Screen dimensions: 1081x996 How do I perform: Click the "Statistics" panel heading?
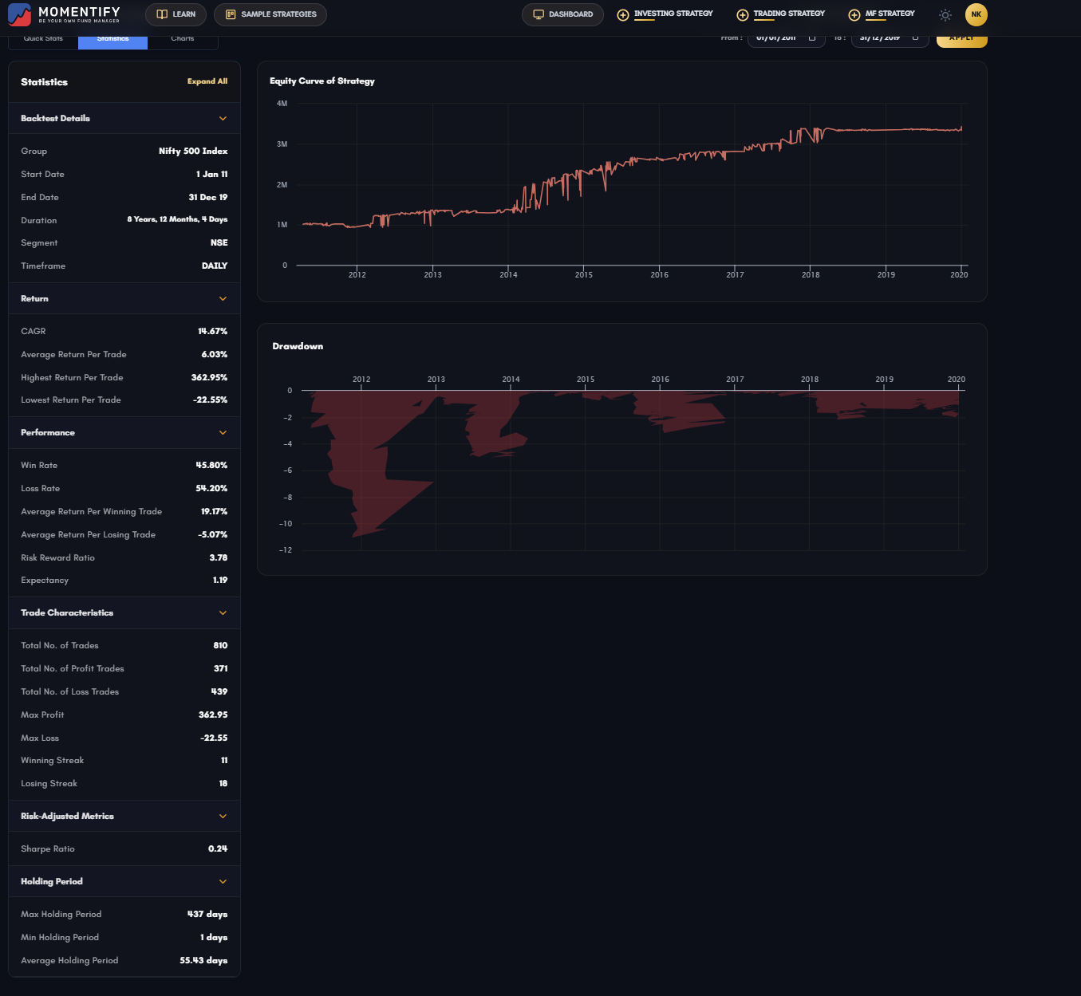[44, 82]
